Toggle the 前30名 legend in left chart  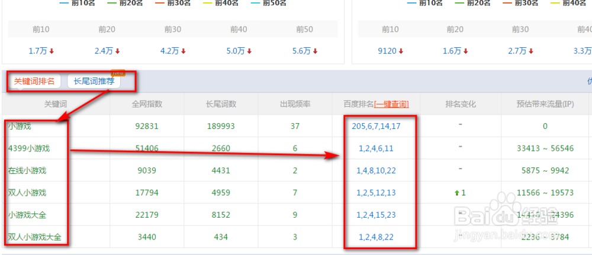point(172,3)
